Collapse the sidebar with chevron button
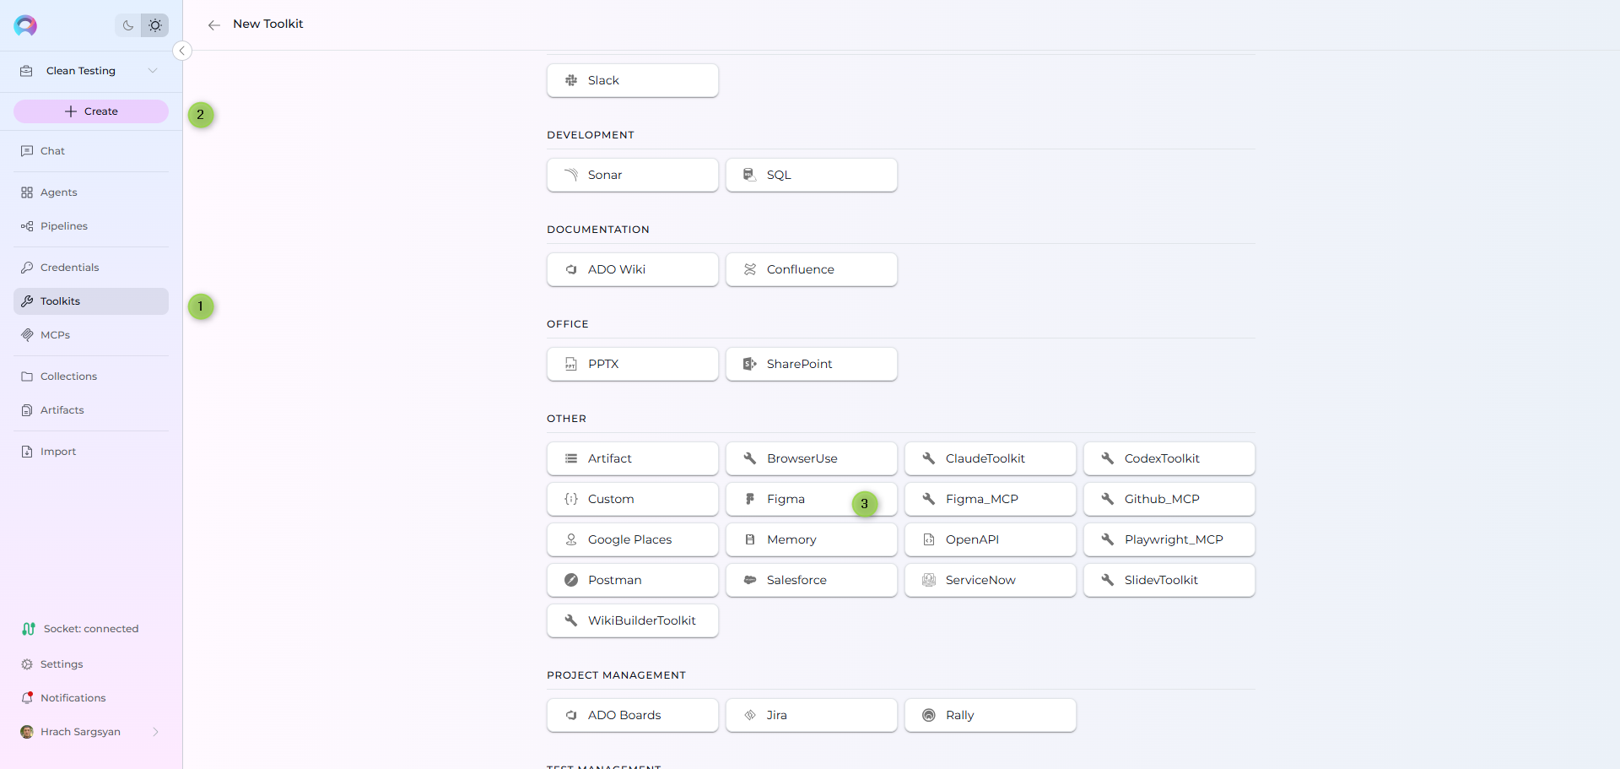 click(181, 51)
